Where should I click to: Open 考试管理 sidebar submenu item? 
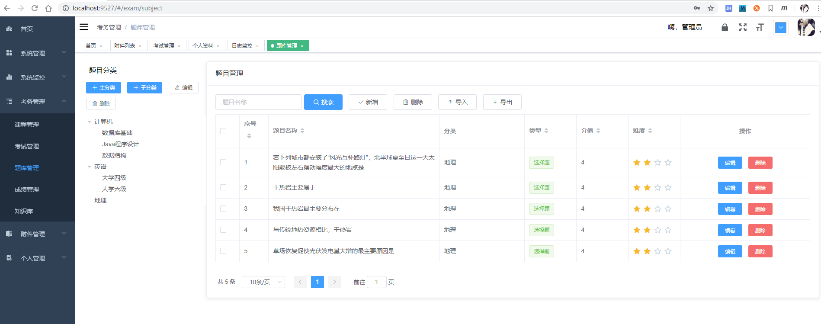coord(38,146)
